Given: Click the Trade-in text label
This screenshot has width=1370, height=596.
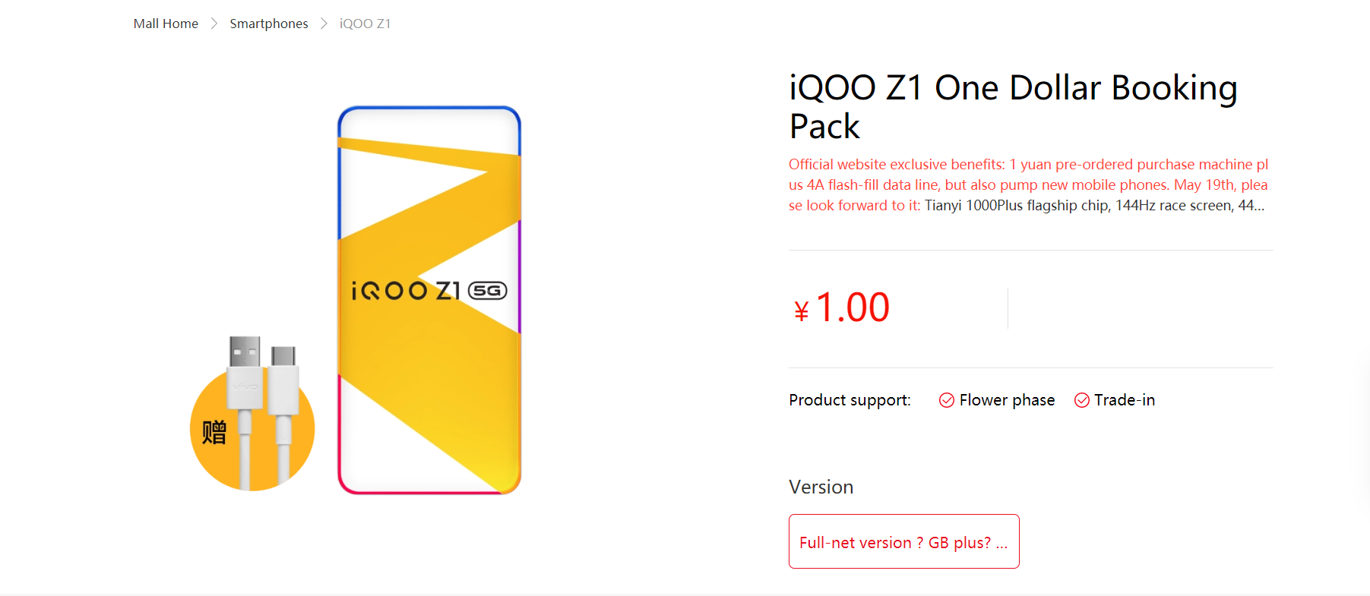Looking at the screenshot, I should 1125,400.
